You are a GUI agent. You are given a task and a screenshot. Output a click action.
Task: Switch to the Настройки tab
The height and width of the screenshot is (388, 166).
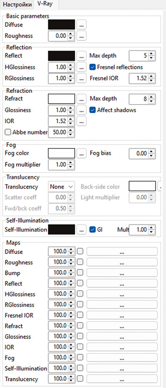coord(17,5)
